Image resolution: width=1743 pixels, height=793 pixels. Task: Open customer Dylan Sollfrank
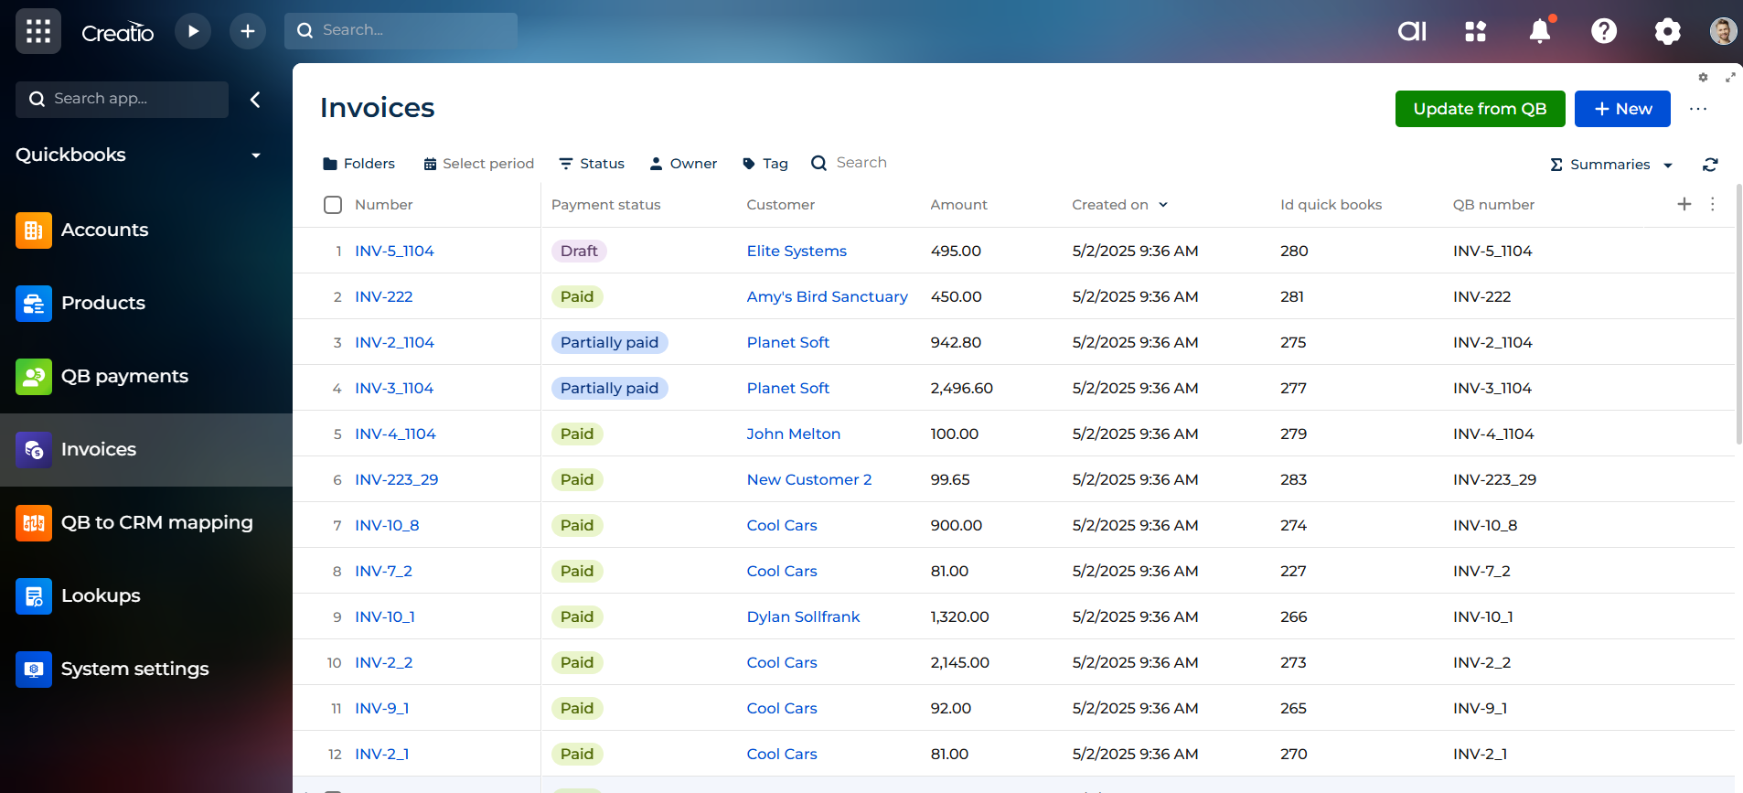click(803, 616)
